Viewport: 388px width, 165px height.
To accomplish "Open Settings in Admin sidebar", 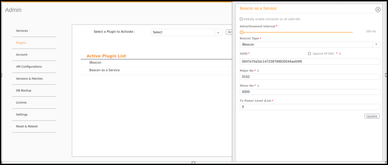I will pyautogui.click(x=22, y=114).
